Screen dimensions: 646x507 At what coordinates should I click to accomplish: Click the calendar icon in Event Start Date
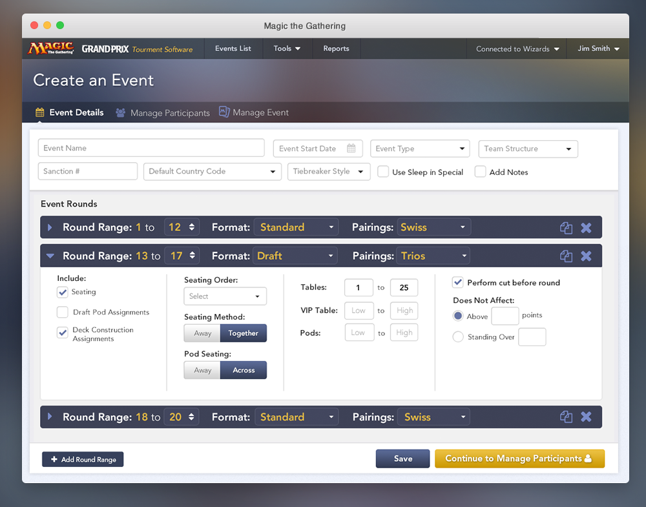tap(351, 149)
